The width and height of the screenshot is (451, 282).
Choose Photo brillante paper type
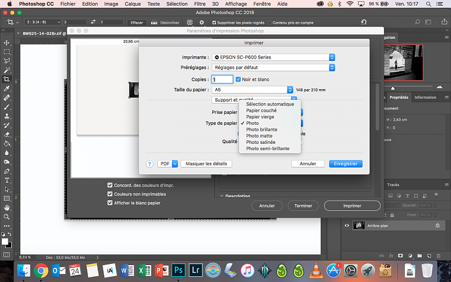(262, 129)
